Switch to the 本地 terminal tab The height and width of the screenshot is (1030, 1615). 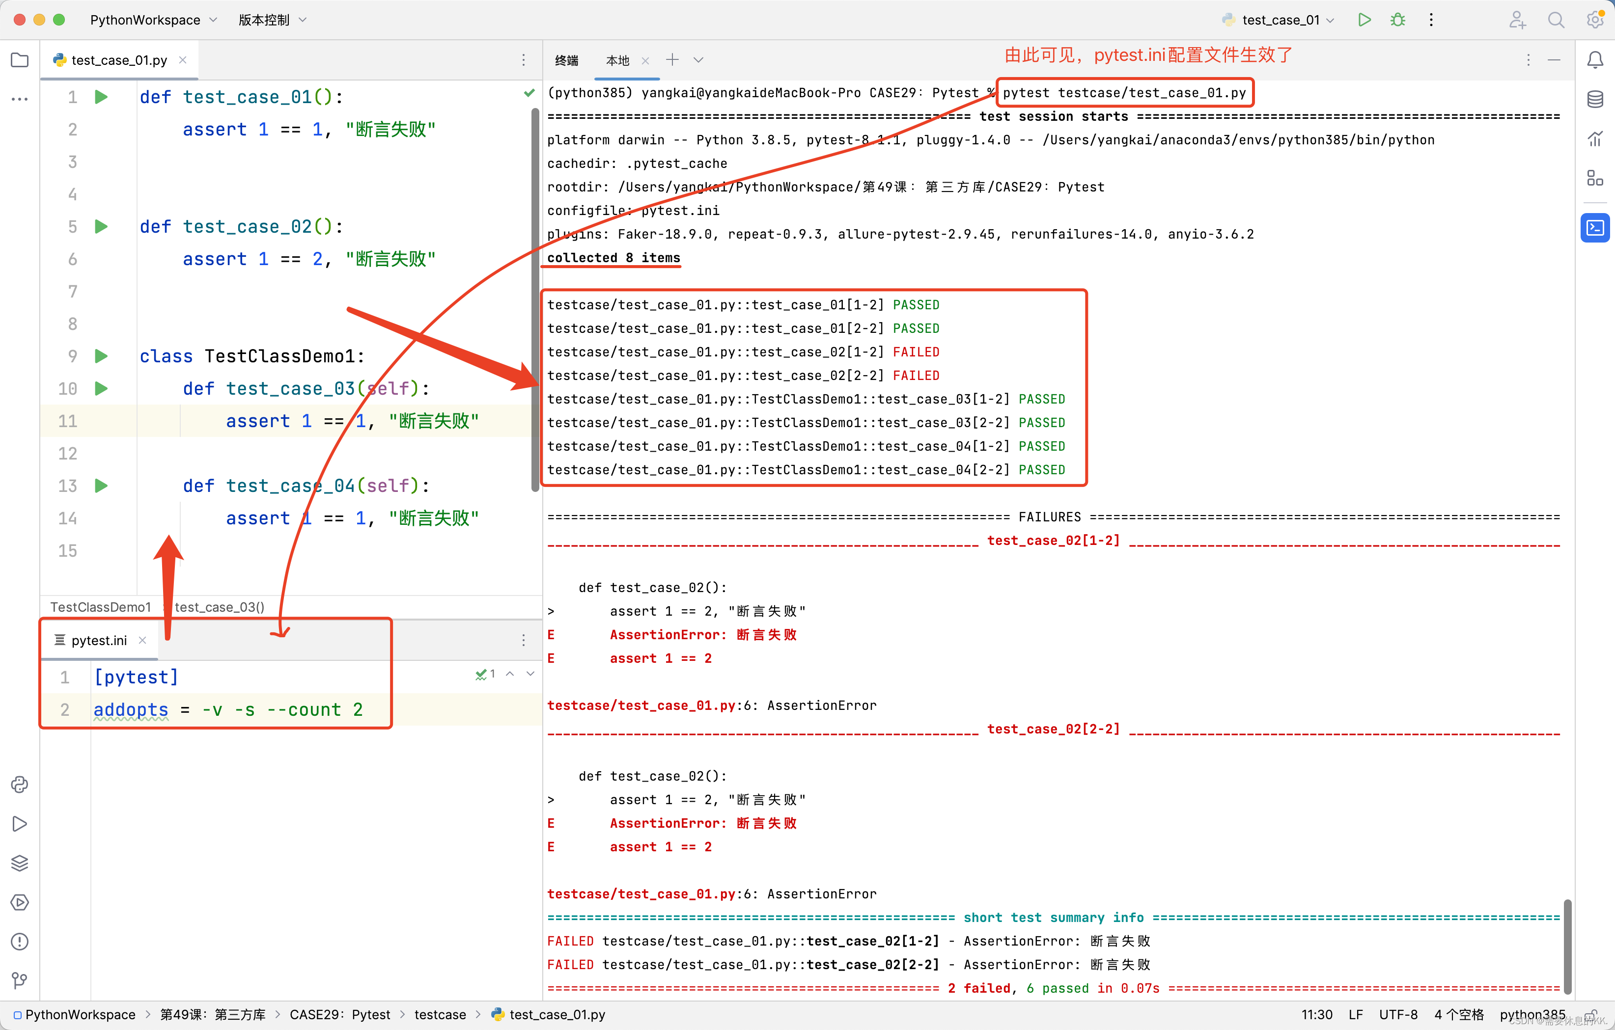(x=618, y=60)
